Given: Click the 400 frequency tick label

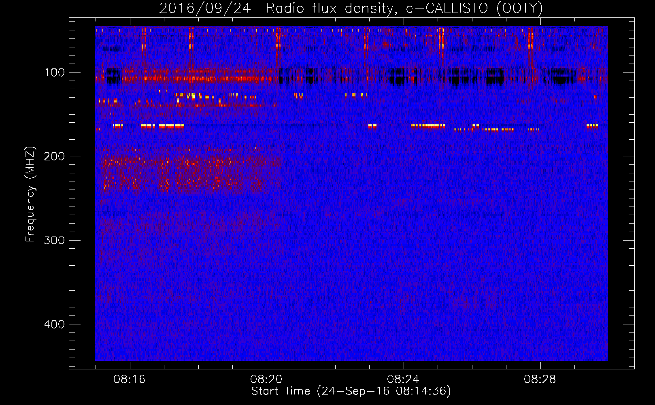Looking at the screenshot, I should point(54,324).
